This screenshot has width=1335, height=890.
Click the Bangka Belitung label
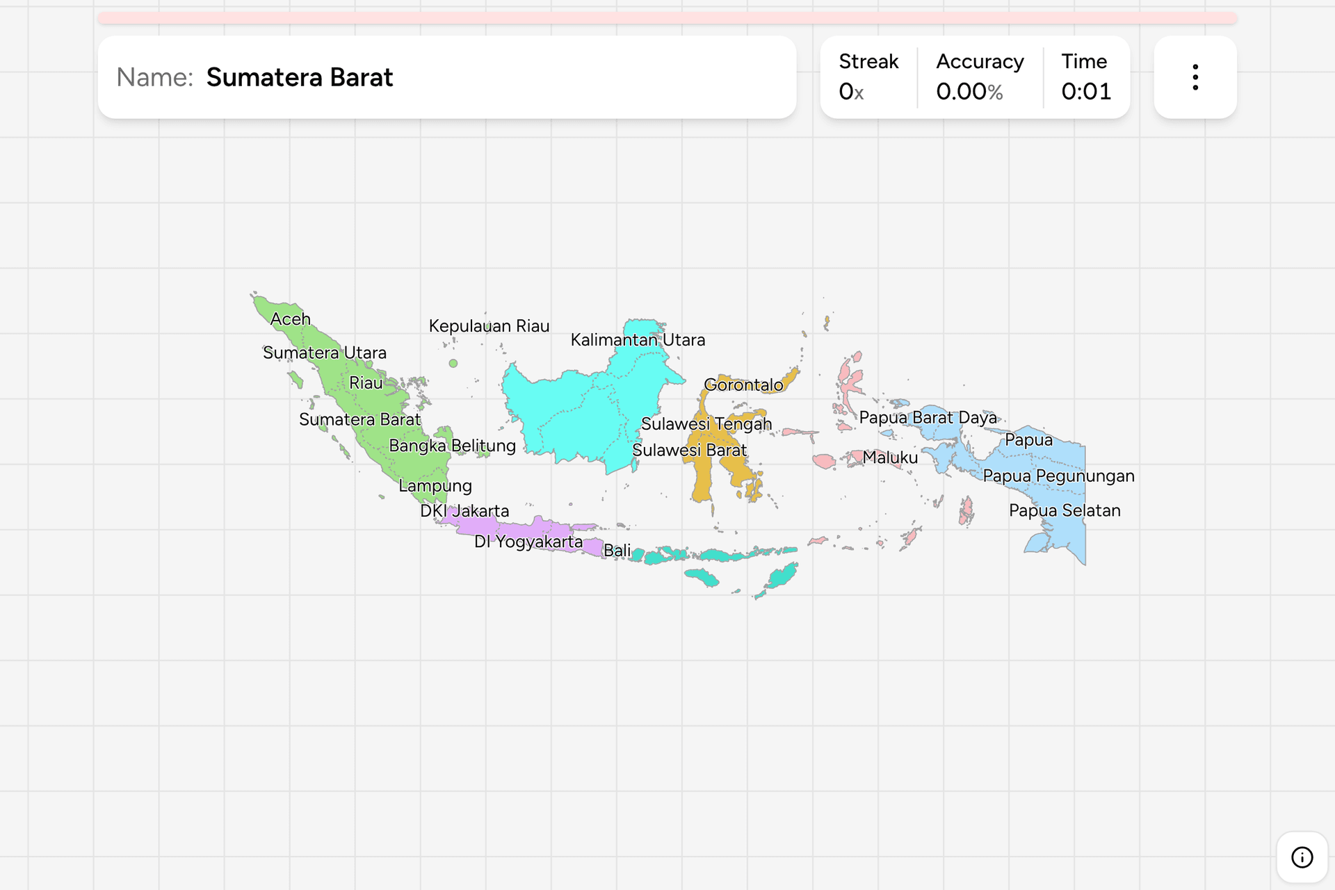coord(453,446)
